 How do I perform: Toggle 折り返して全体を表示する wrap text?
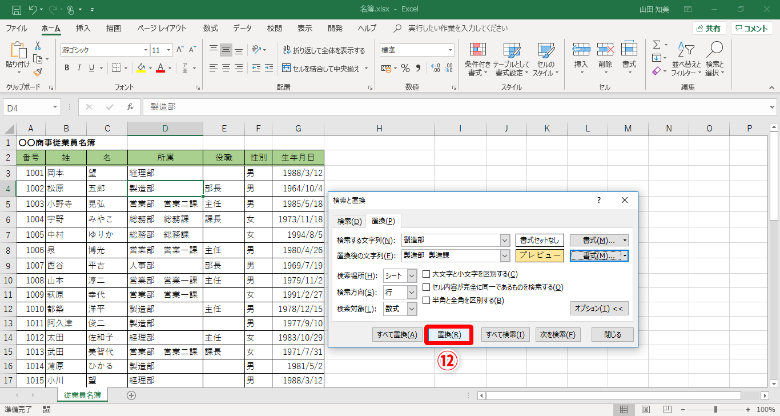[x=323, y=50]
